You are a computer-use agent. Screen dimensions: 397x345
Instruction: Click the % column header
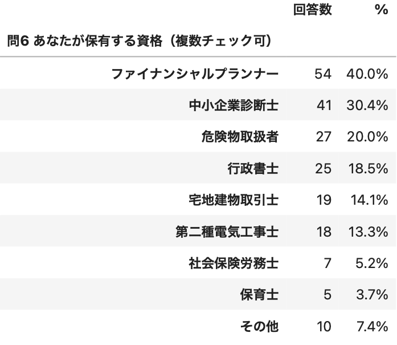tap(381, 10)
